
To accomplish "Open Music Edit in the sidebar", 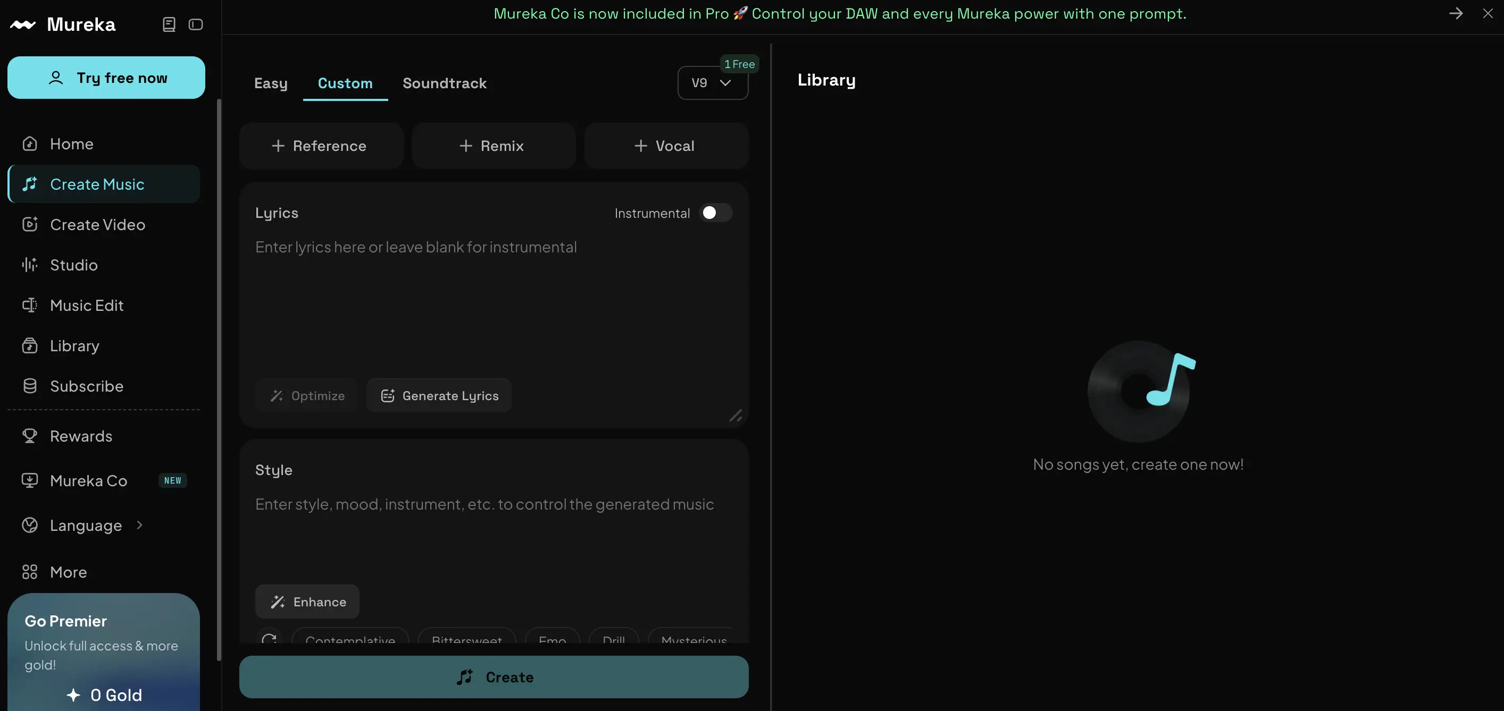I will tap(104, 305).
